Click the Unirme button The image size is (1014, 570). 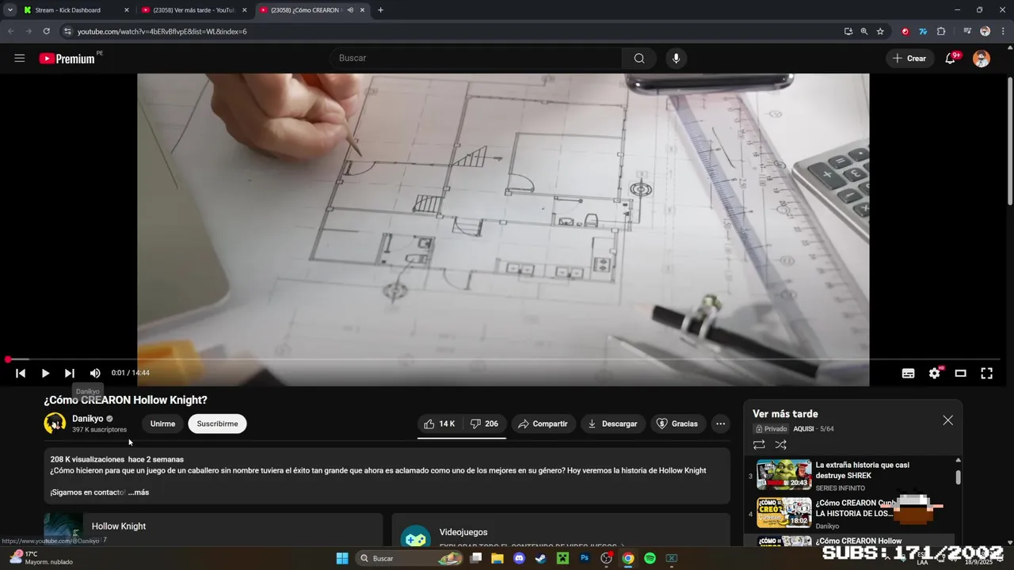(162, 424)
